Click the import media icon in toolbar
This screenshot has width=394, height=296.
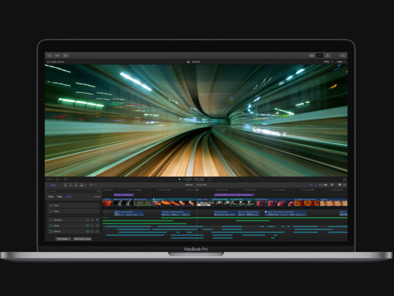[49, 55]
